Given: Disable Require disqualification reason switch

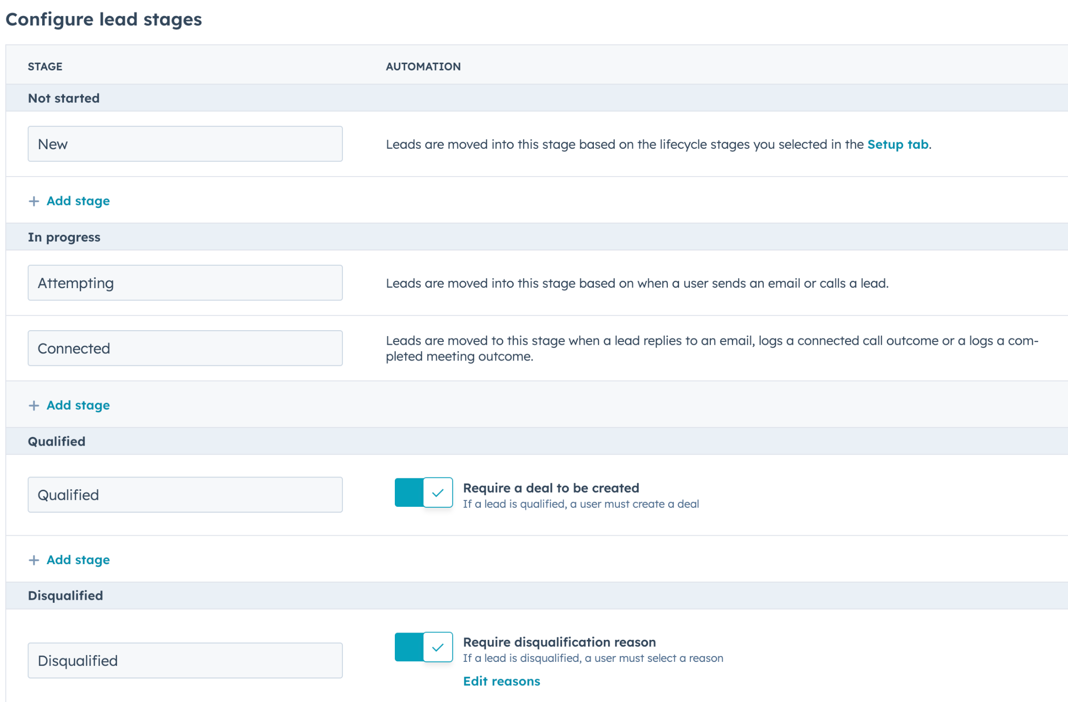Looking at the screenshot, I should [423, 647].
